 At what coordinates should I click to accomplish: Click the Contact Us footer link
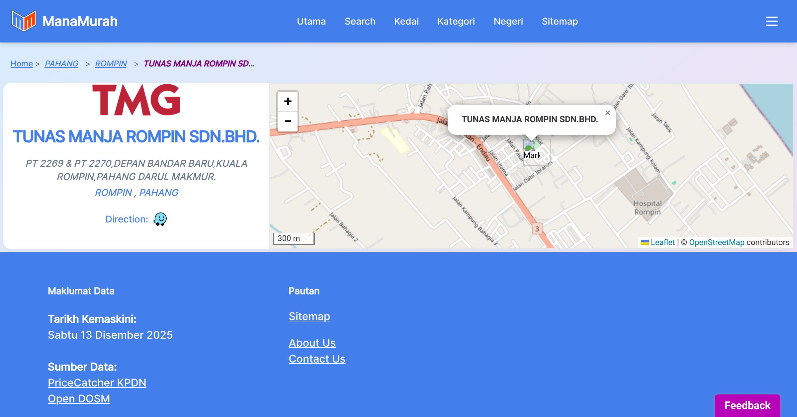317,359
